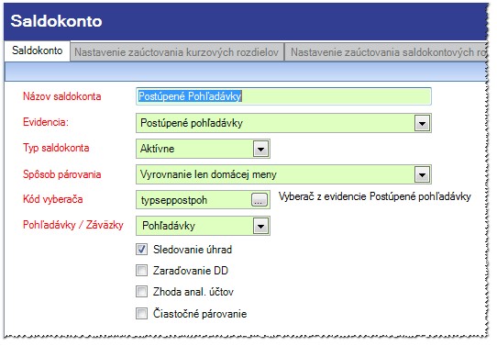The height and width of the screenshot is (346, 497).
Task: Click the Pohľadávky value in combo box
Action: click(169, 226)
